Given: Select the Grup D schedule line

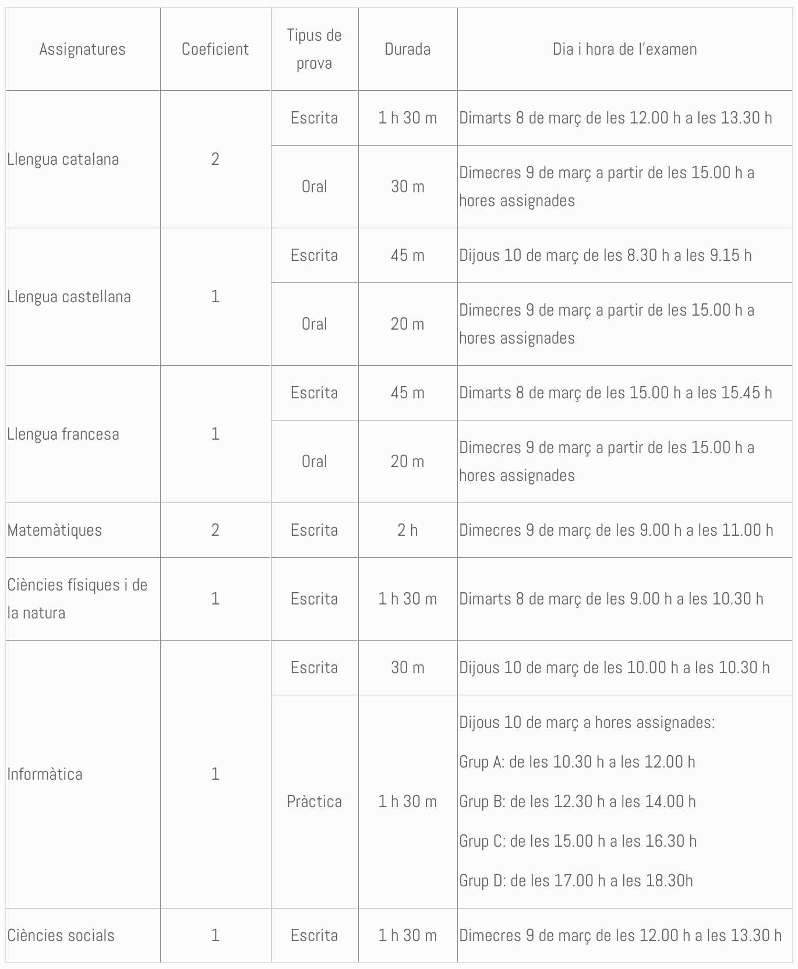Looking at the screenshot, I should (x=575, y=880).
